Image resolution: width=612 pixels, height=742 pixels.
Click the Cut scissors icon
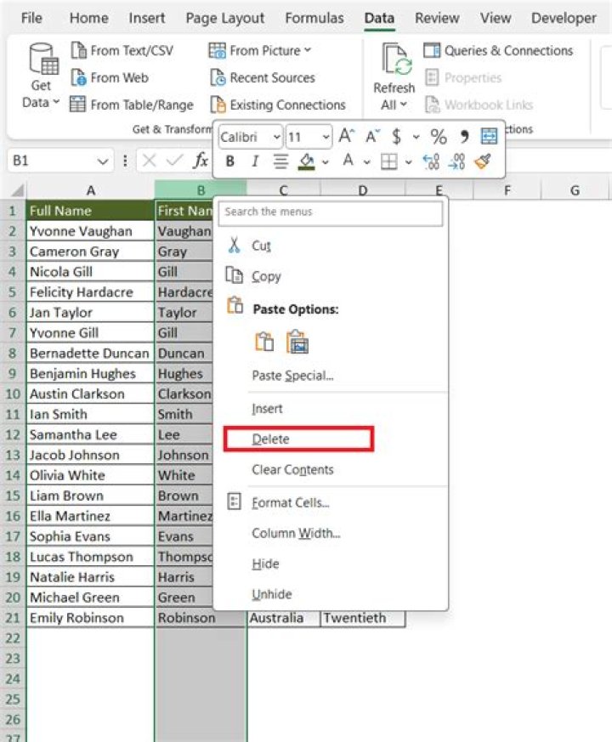[x=235, y=246]
